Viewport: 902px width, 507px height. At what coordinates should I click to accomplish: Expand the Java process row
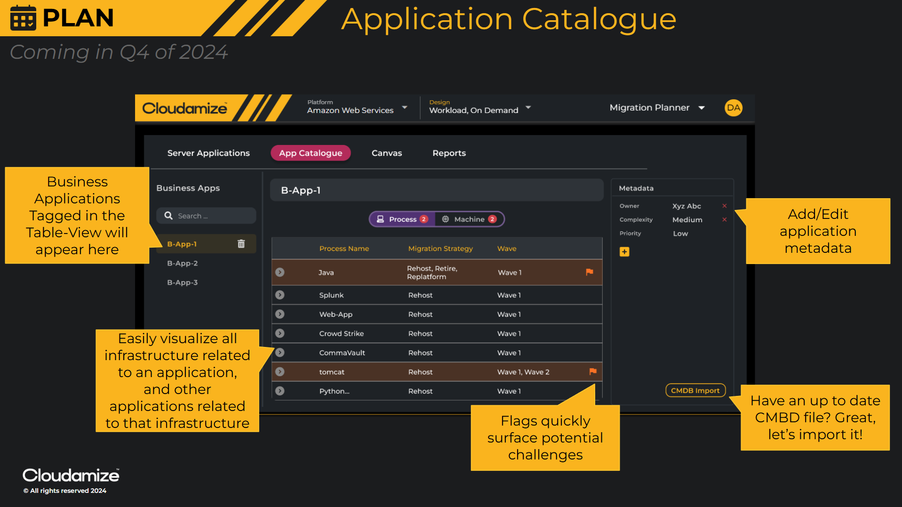280,272
